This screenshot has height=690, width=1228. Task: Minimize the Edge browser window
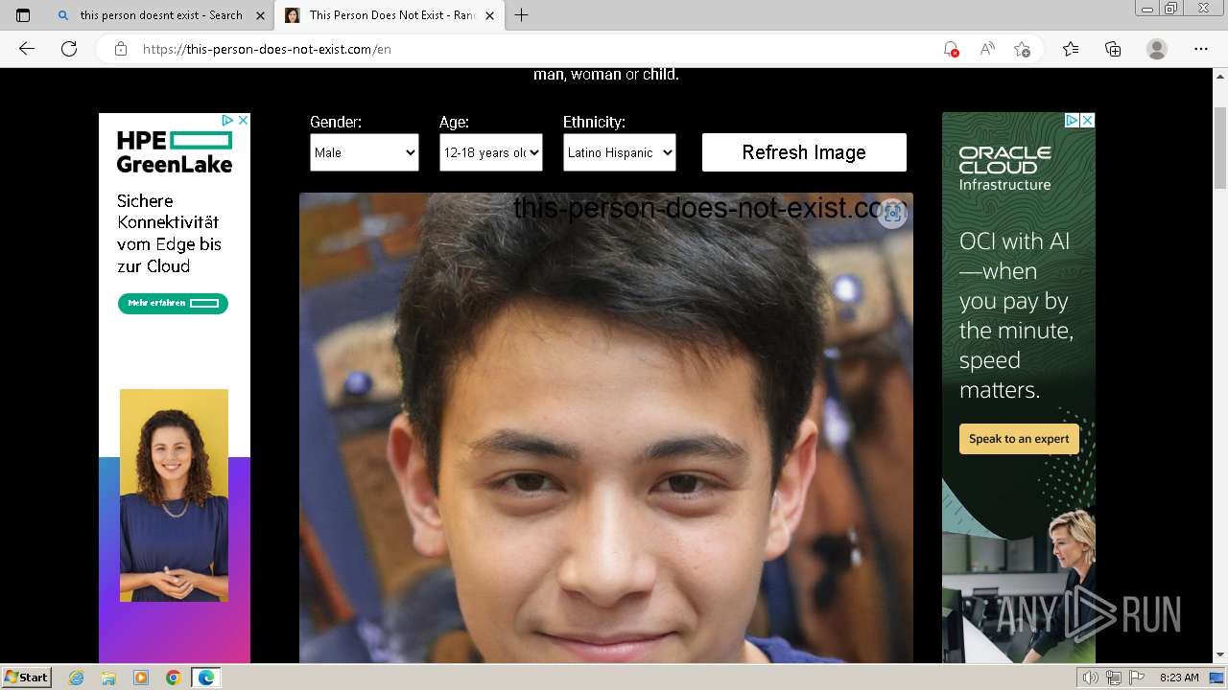[x=1147, y=9]
